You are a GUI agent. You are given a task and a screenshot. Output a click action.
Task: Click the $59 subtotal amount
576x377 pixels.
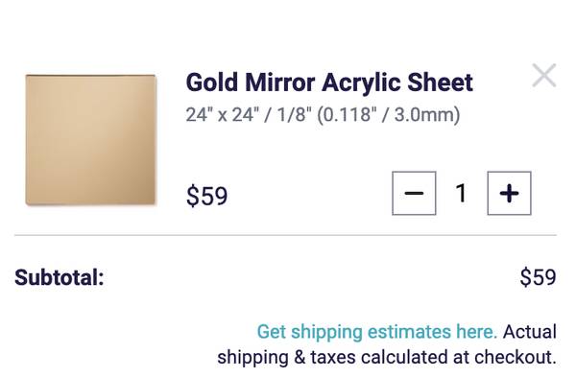point(538,277)
